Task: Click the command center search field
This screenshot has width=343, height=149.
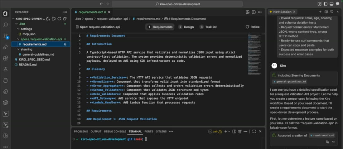Action: point(177,4)
